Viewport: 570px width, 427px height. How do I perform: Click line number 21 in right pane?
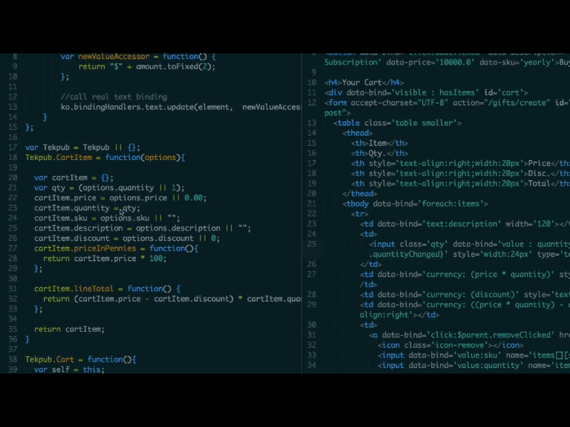point(312,204)
